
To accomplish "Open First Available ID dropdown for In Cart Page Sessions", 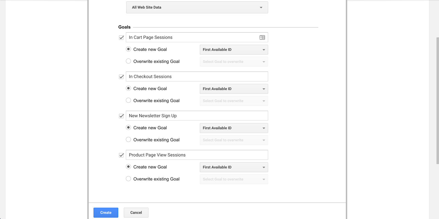I will [234, 50].
